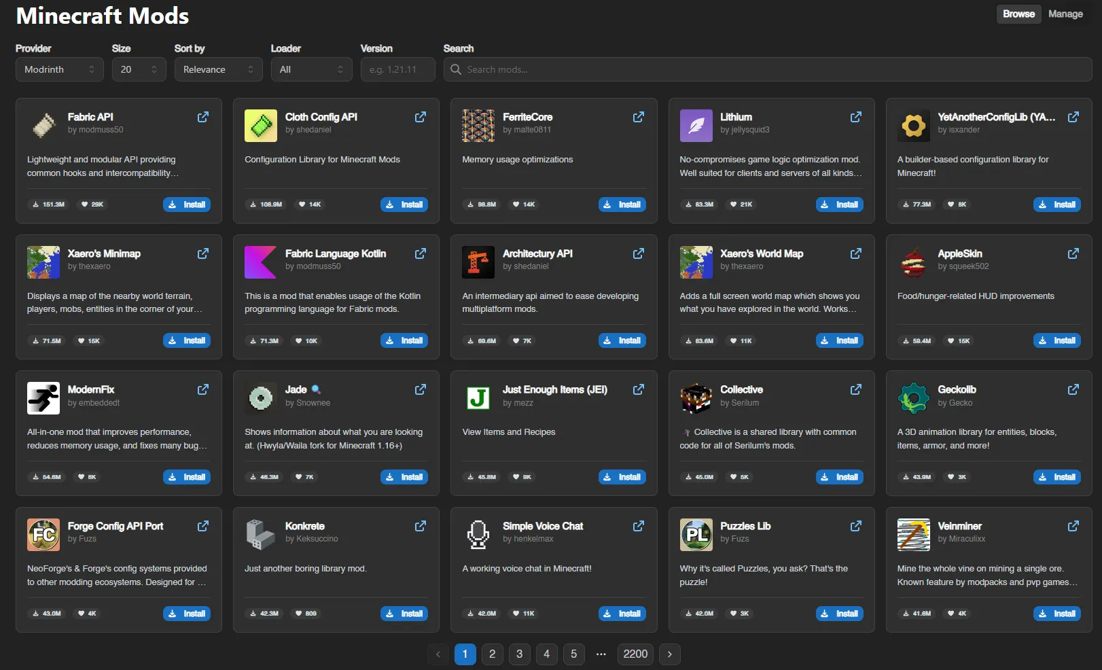
Task: Click author name 'by jellysquid3'
Action: 745,130
